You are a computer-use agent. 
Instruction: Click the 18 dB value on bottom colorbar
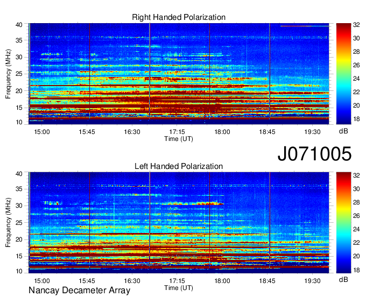356,270
